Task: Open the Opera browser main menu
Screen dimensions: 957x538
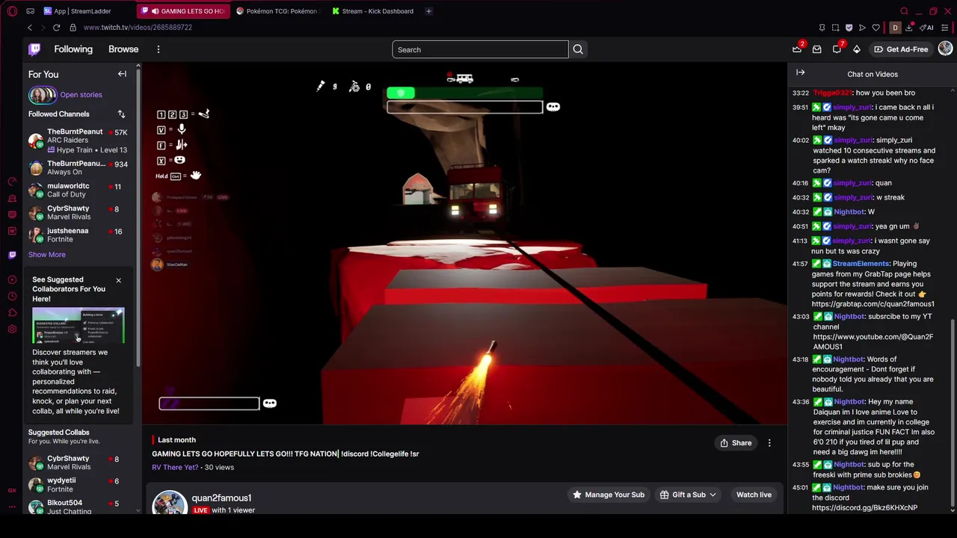Action: click(x=12, y=11)
